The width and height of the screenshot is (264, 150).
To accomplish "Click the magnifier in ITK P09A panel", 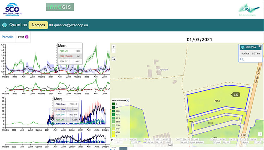I will click(242, 59).
